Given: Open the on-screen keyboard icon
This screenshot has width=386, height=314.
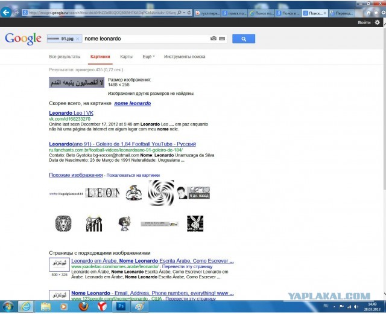Looking at the screenshot, I should (x=222, y=39).
